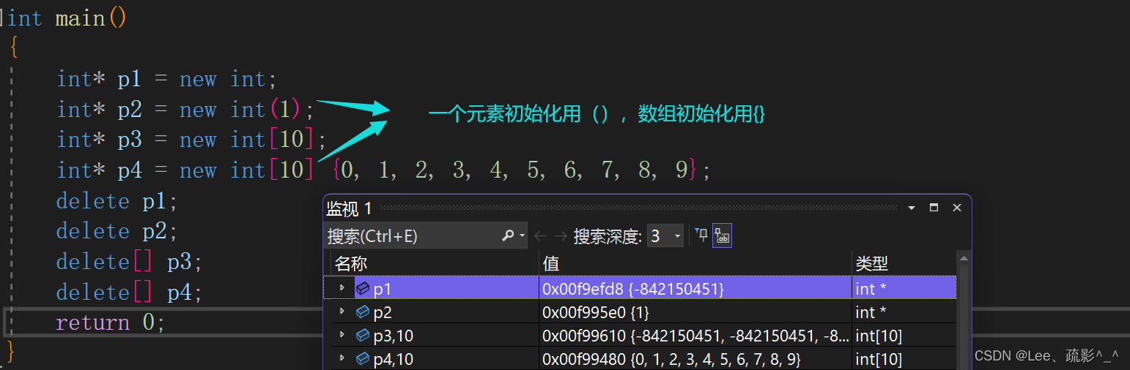Expand the p3,10 watch row

[x=341, y=336]
